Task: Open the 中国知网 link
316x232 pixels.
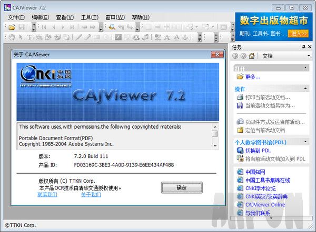Action: click(x=255, y=172)
